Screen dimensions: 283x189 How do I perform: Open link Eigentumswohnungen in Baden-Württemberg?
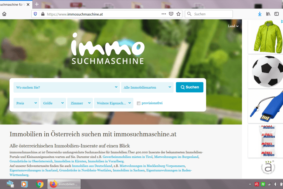169,170
